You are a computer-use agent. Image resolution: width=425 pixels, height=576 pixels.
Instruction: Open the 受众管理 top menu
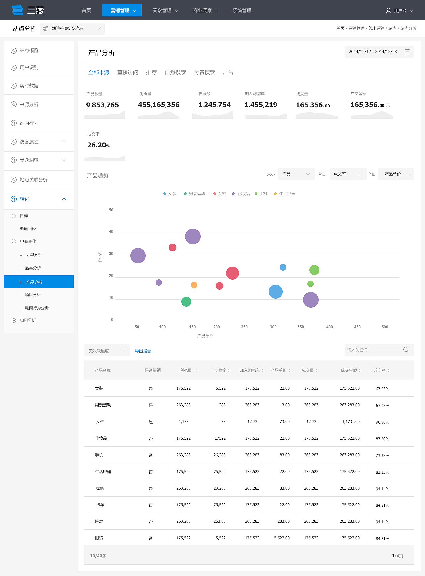point(165,11)
